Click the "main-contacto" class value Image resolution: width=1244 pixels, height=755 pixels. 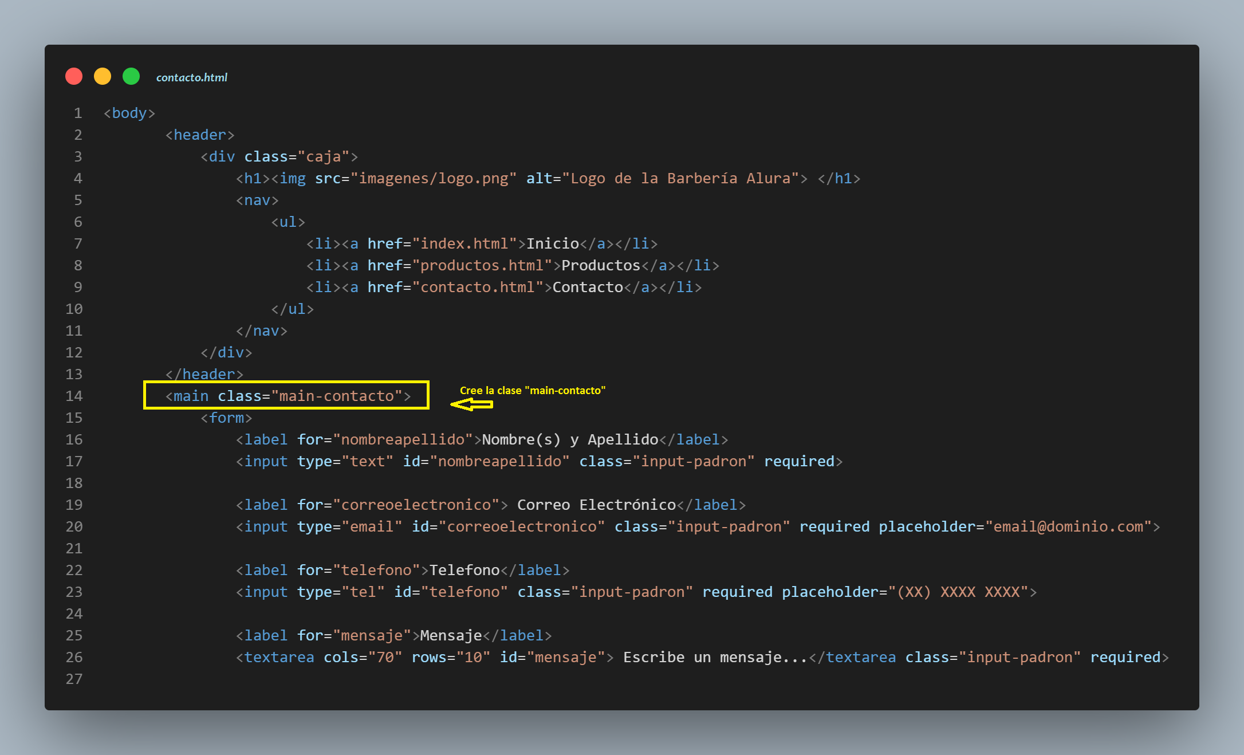click(337, 396)
